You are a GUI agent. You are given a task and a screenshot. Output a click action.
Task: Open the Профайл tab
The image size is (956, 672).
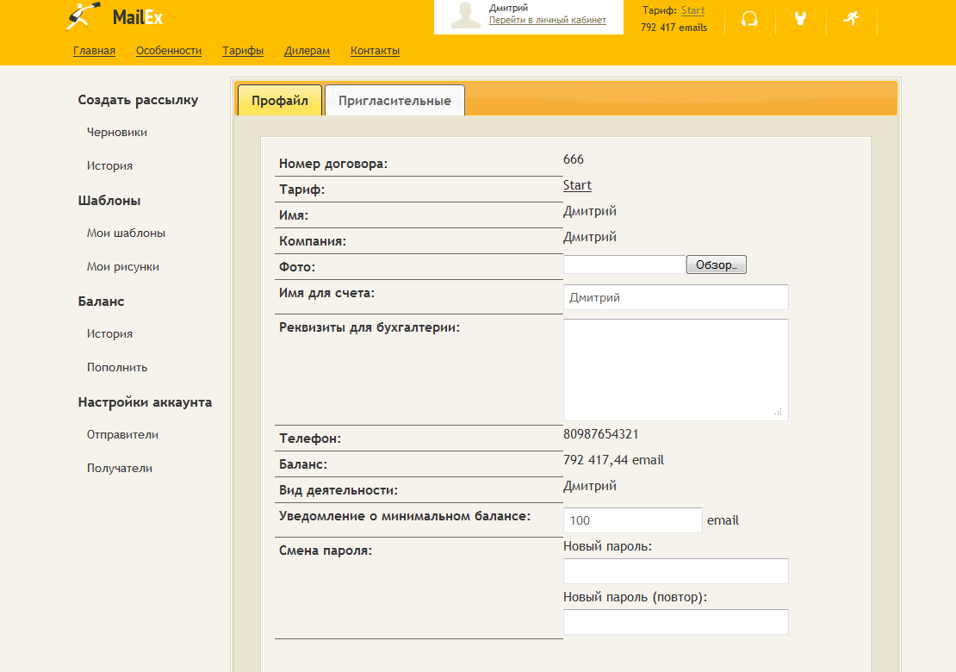pos(279,101)
